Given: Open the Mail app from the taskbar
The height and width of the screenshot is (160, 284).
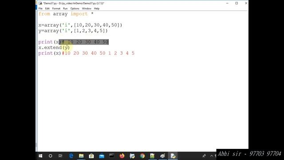Looking at the screenshot, I should pyautogui.click(x=102, y=156).
